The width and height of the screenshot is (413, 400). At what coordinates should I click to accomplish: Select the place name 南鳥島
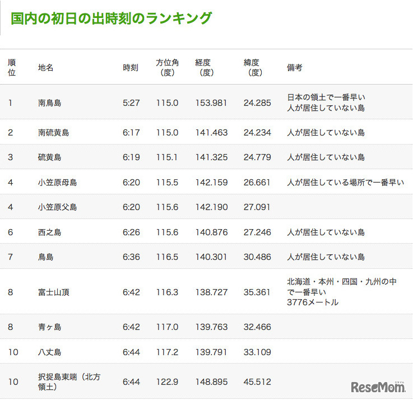click(49, 103)
